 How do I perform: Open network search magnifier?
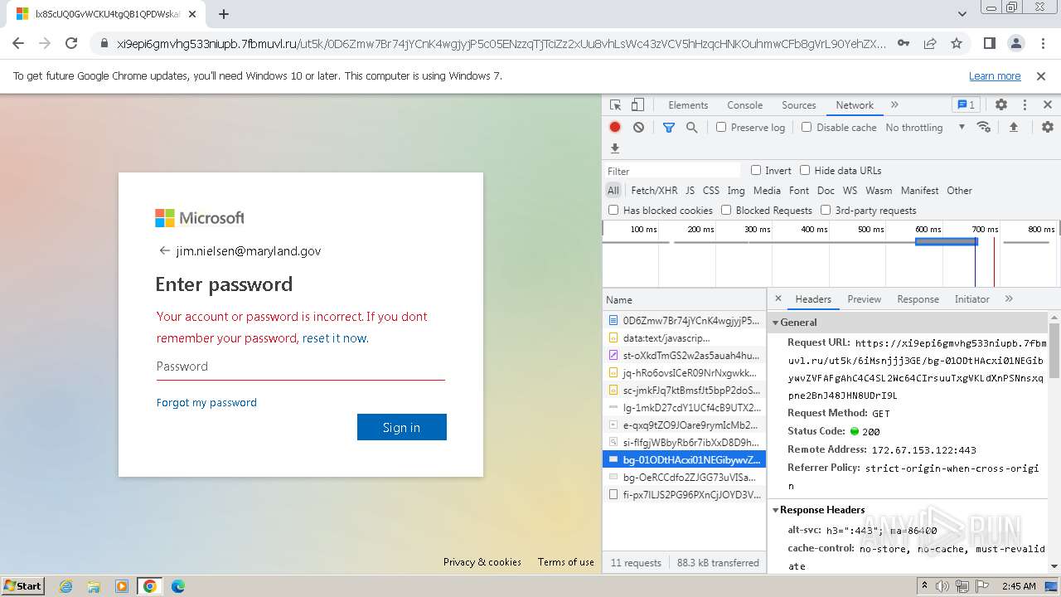(x=692, y=128)
